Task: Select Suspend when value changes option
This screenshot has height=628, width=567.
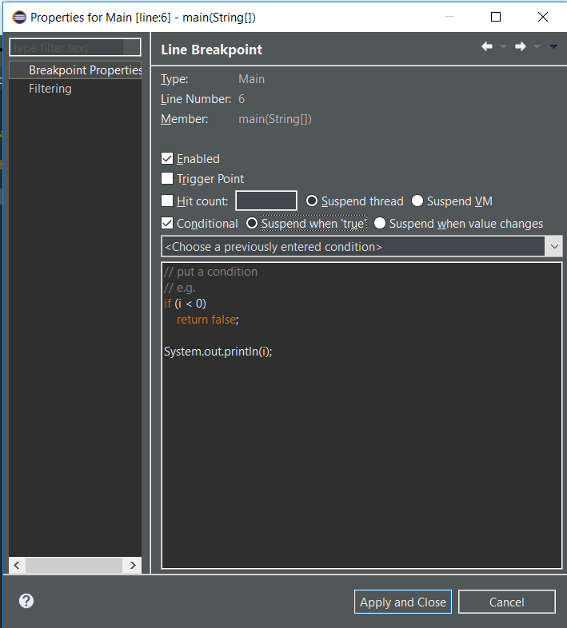Action: [x=380, y=223]
